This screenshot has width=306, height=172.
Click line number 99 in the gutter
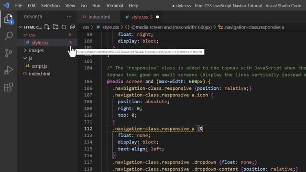[x=89, y=34]
